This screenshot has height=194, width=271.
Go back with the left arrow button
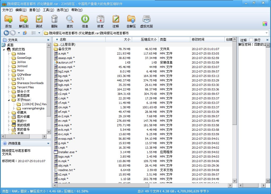pyautogui.click(x=6, y=33)
